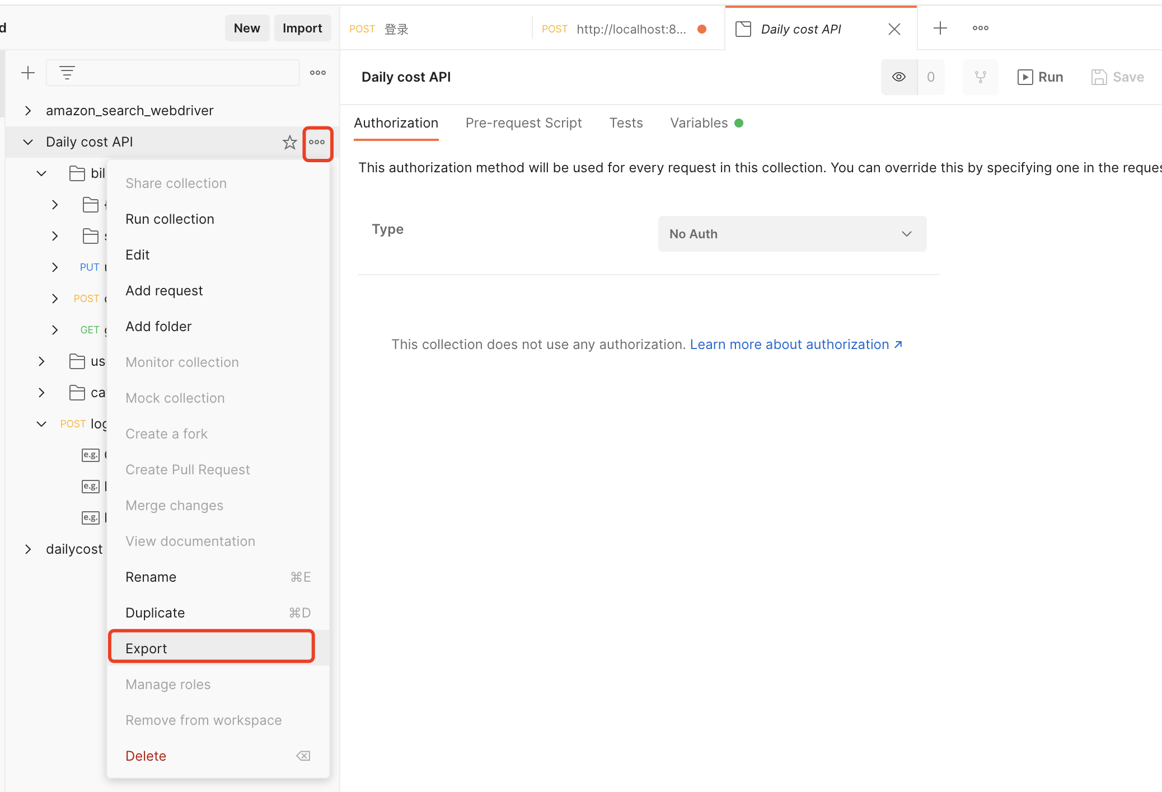Click the fork/branch icon next to Run
1162x792 pixels.
tap(981, 78)
